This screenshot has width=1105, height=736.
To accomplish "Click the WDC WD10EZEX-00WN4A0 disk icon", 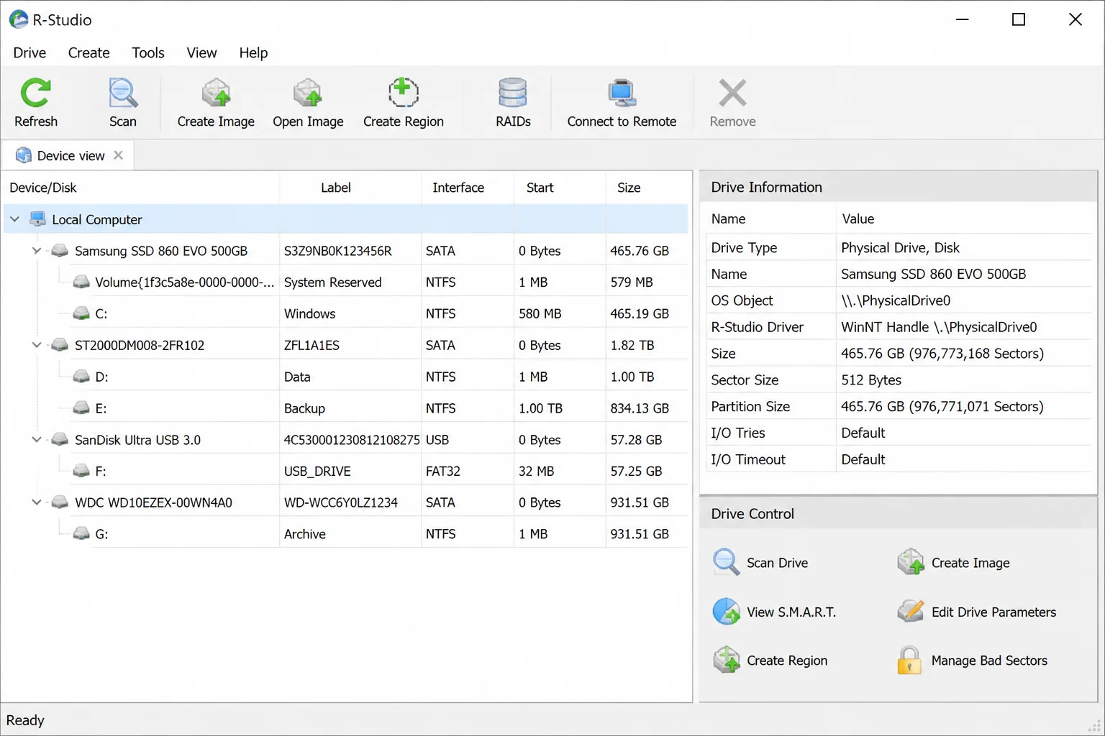I will click(x=60, y=502).
